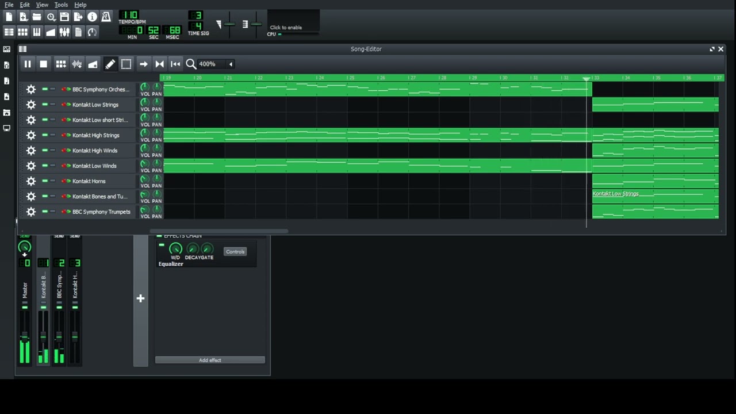Open the Edit menu
Viewport: 736px width, 414px height.
(x=25, y=5)
